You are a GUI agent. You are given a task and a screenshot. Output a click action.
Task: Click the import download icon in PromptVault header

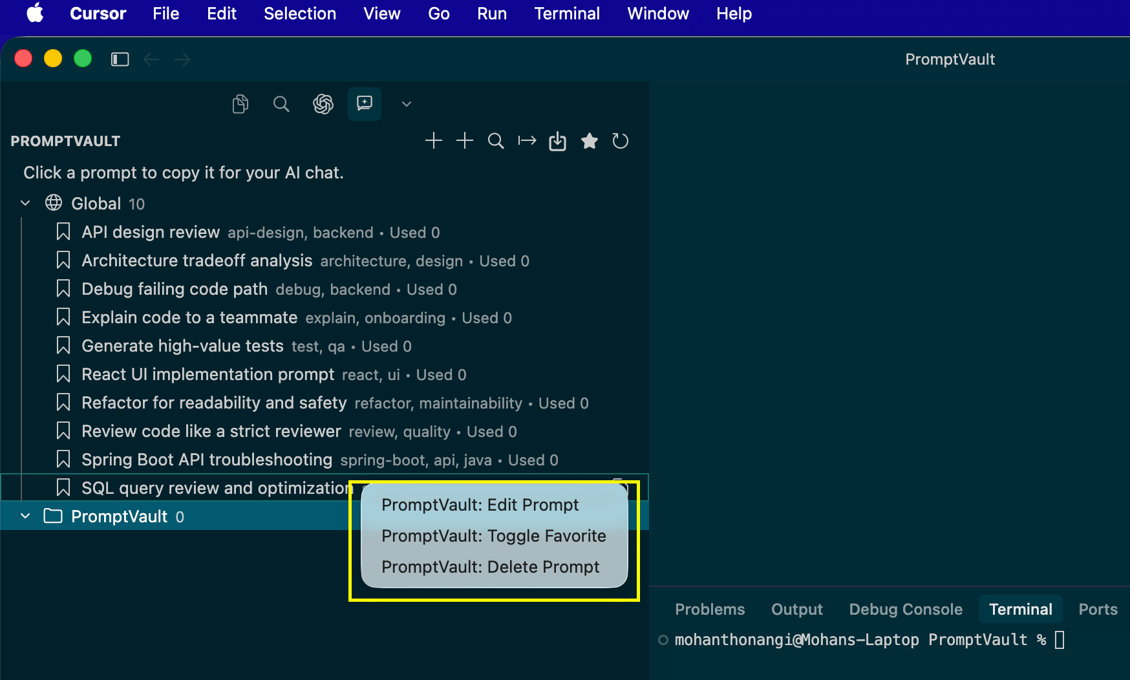coord(558,141)
